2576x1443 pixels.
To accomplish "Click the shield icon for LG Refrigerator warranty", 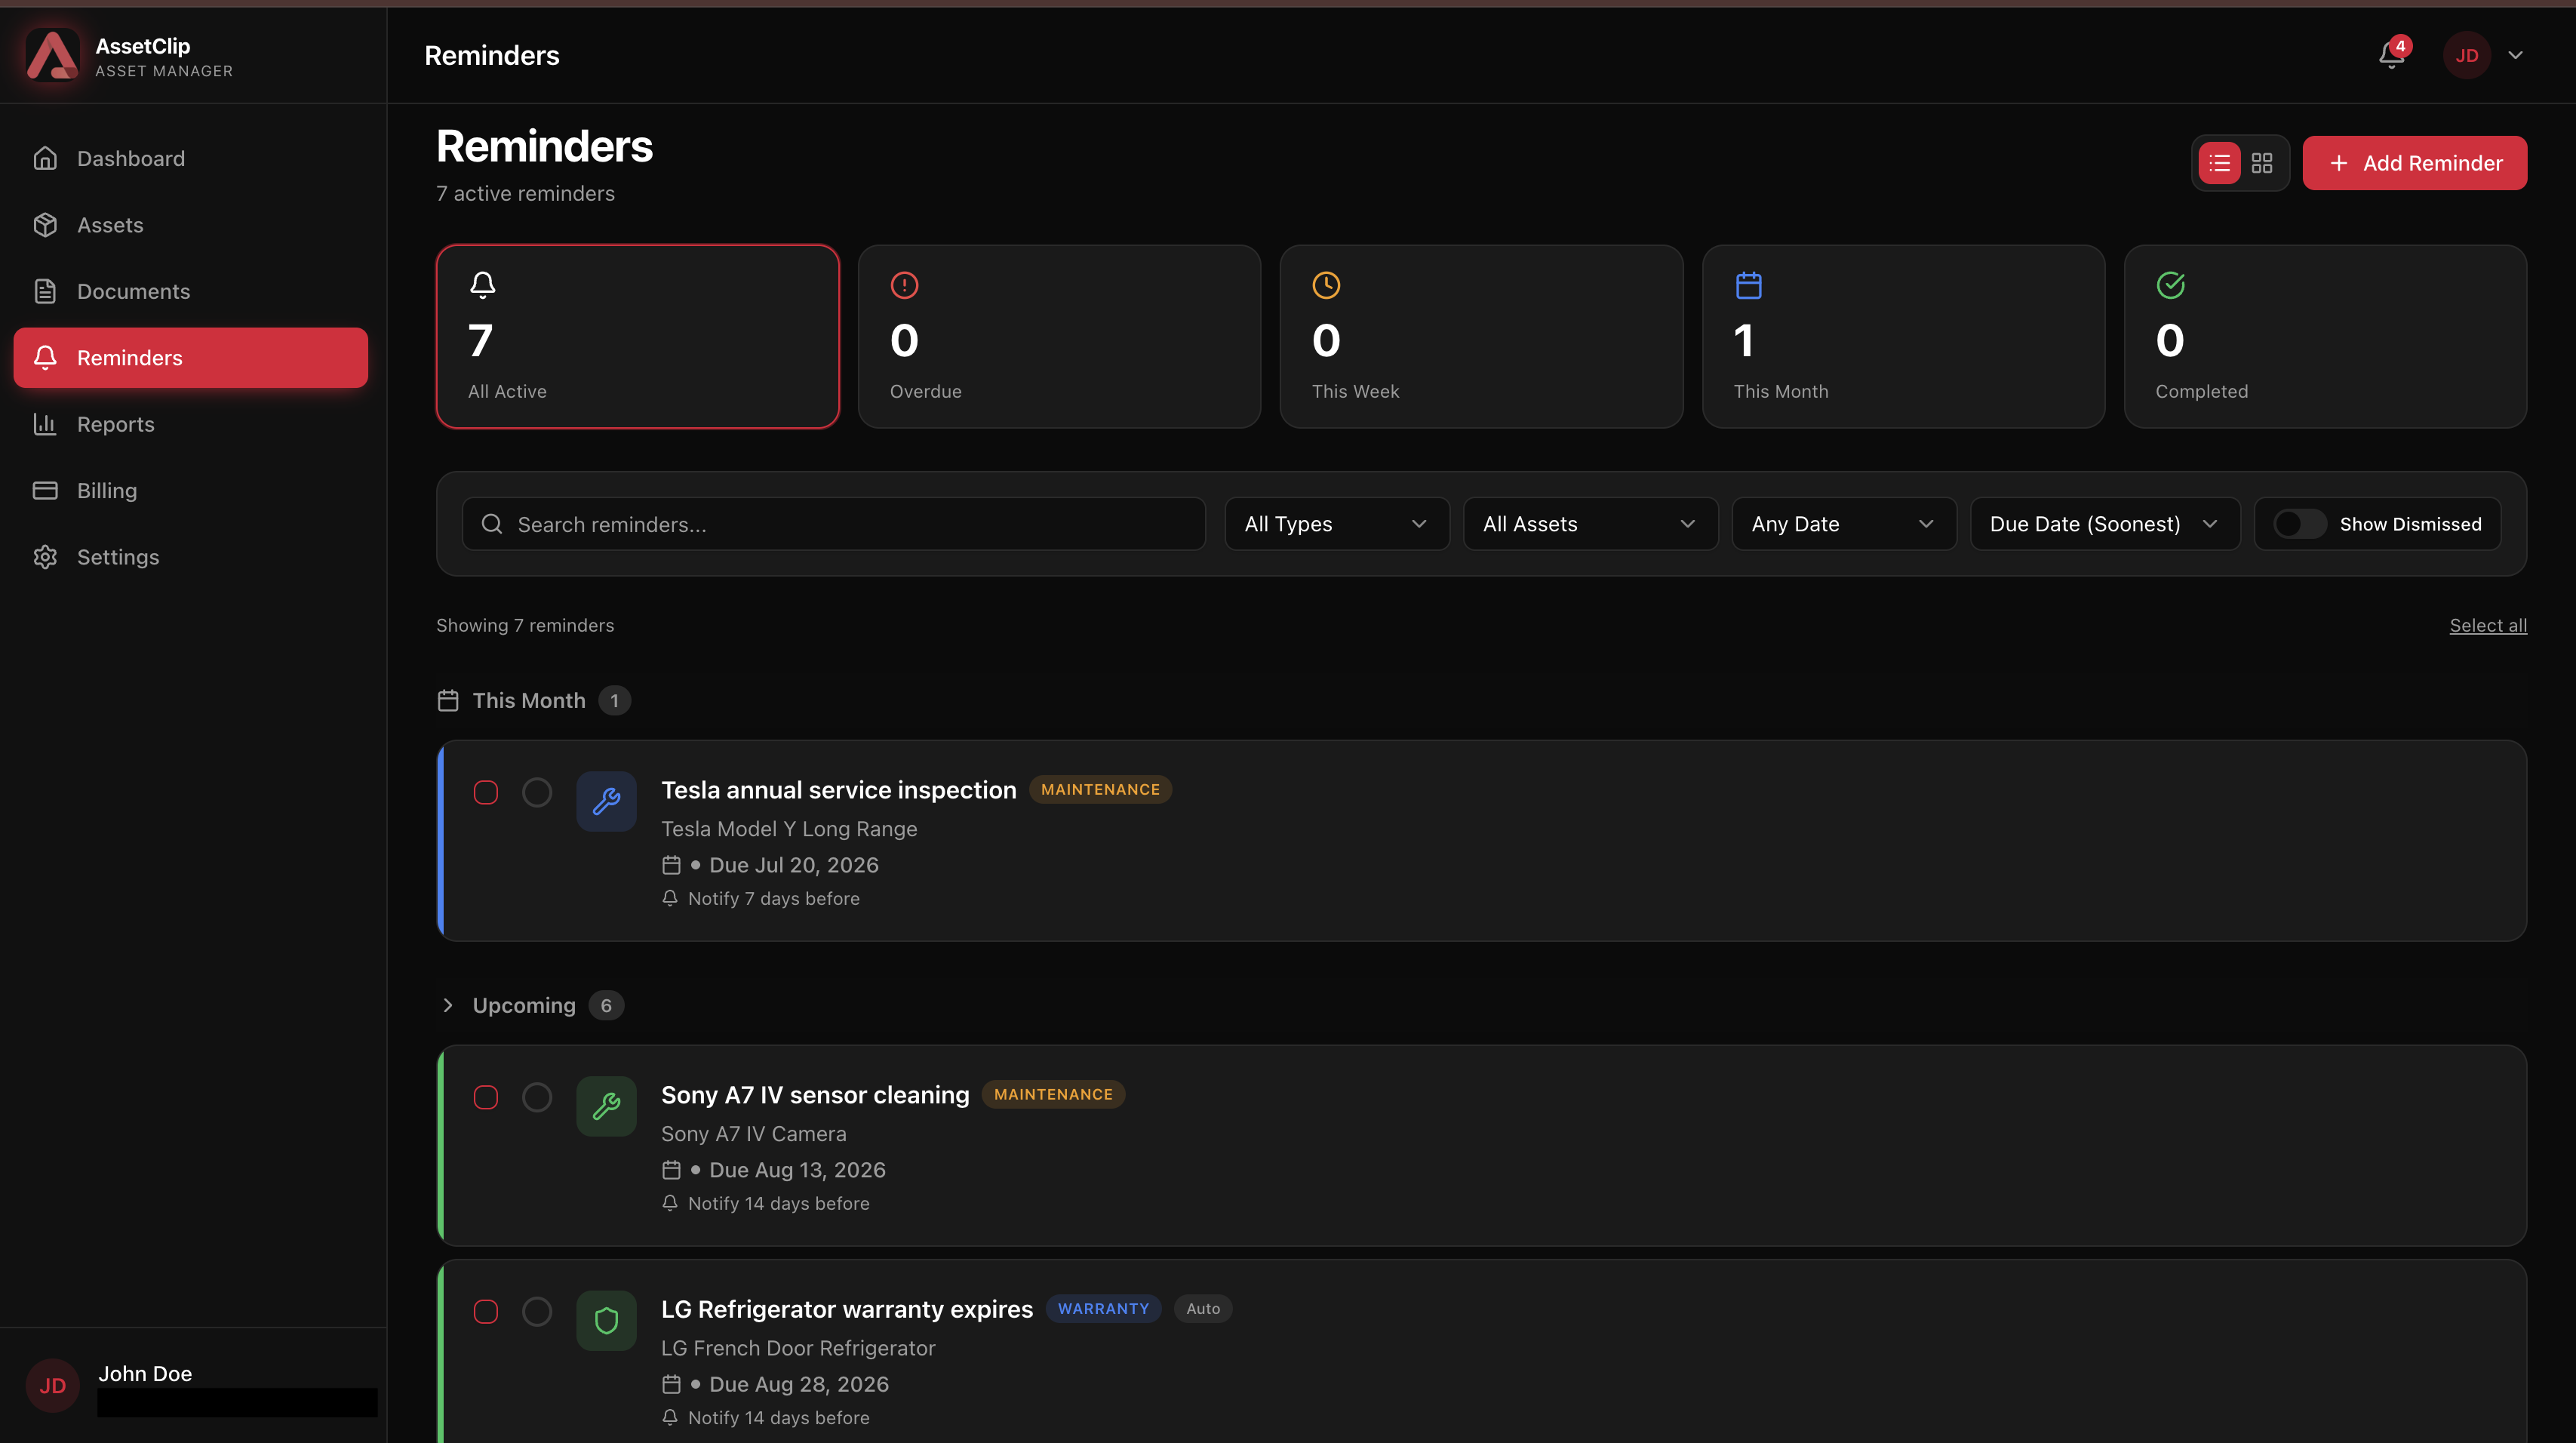I will (606, 1320).
